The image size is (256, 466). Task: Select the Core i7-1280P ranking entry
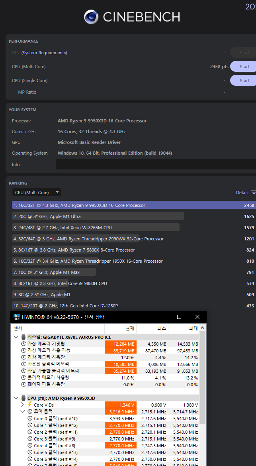coord(134,306)
